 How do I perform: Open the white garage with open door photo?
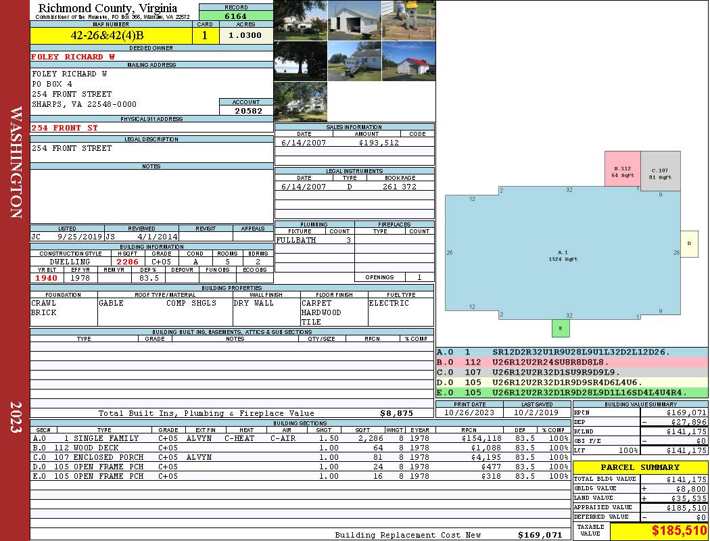point(354,20)
